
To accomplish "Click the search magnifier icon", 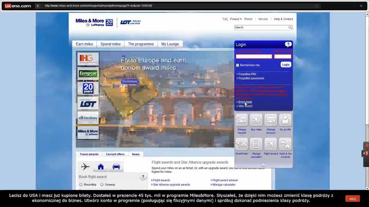I will (290, 27).
